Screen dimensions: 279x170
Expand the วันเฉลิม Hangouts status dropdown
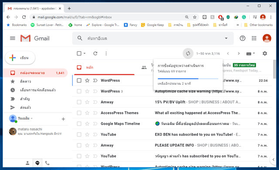pyautogui.click(x=32, y=118)
